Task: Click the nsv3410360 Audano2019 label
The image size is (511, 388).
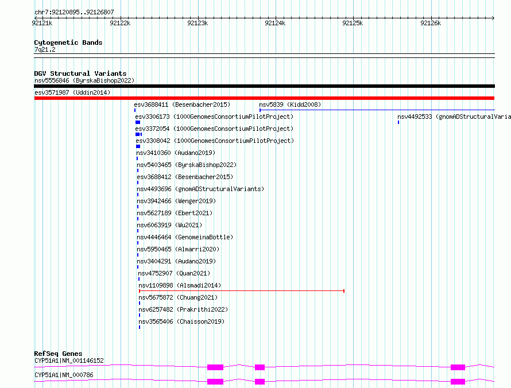Action: coord(175,153)
